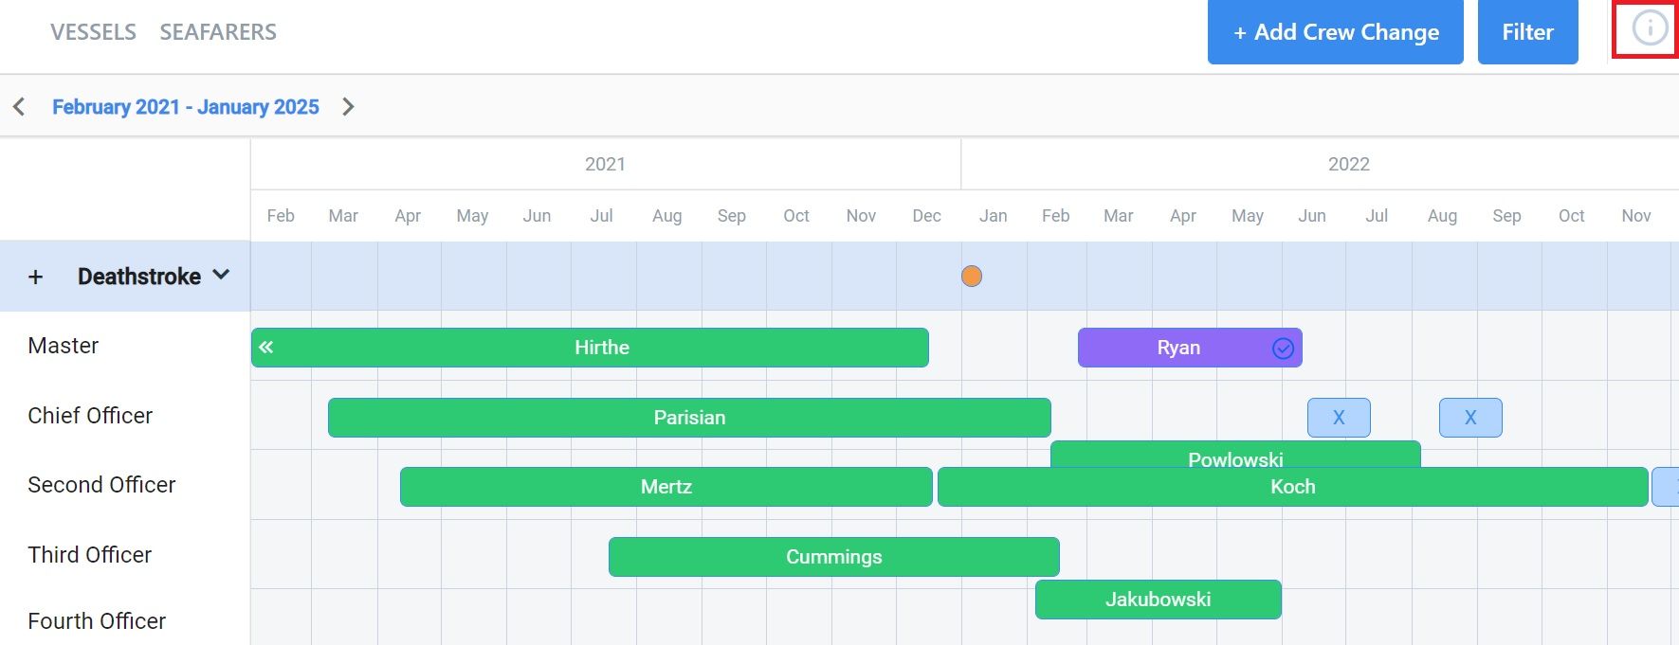Select the Parisian Chief Officer bar
This screenshot has width=1679, height=645.
click(689, 418)
